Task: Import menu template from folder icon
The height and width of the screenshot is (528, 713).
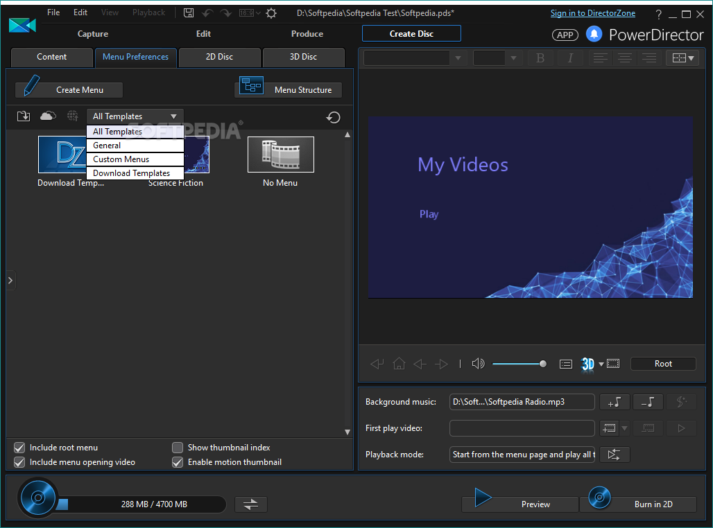Action: pos(24,116)
